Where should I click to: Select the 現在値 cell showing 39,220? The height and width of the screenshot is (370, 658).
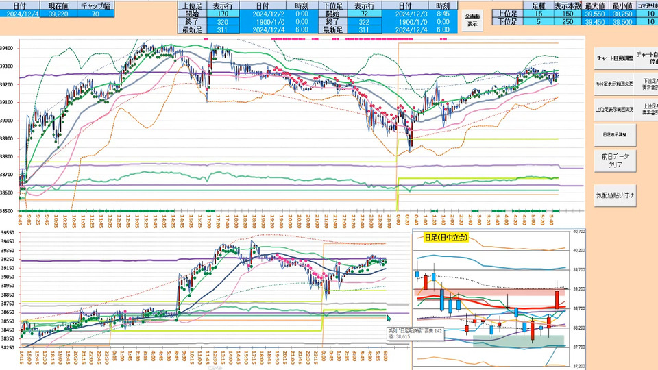[x=59, y=14]
